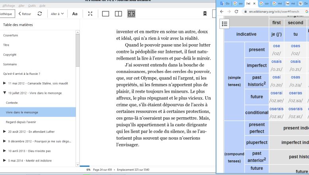This screenshot has width=309, height=175.
Task: Click the Chrome address bar URL
Action: coord(274,12)
